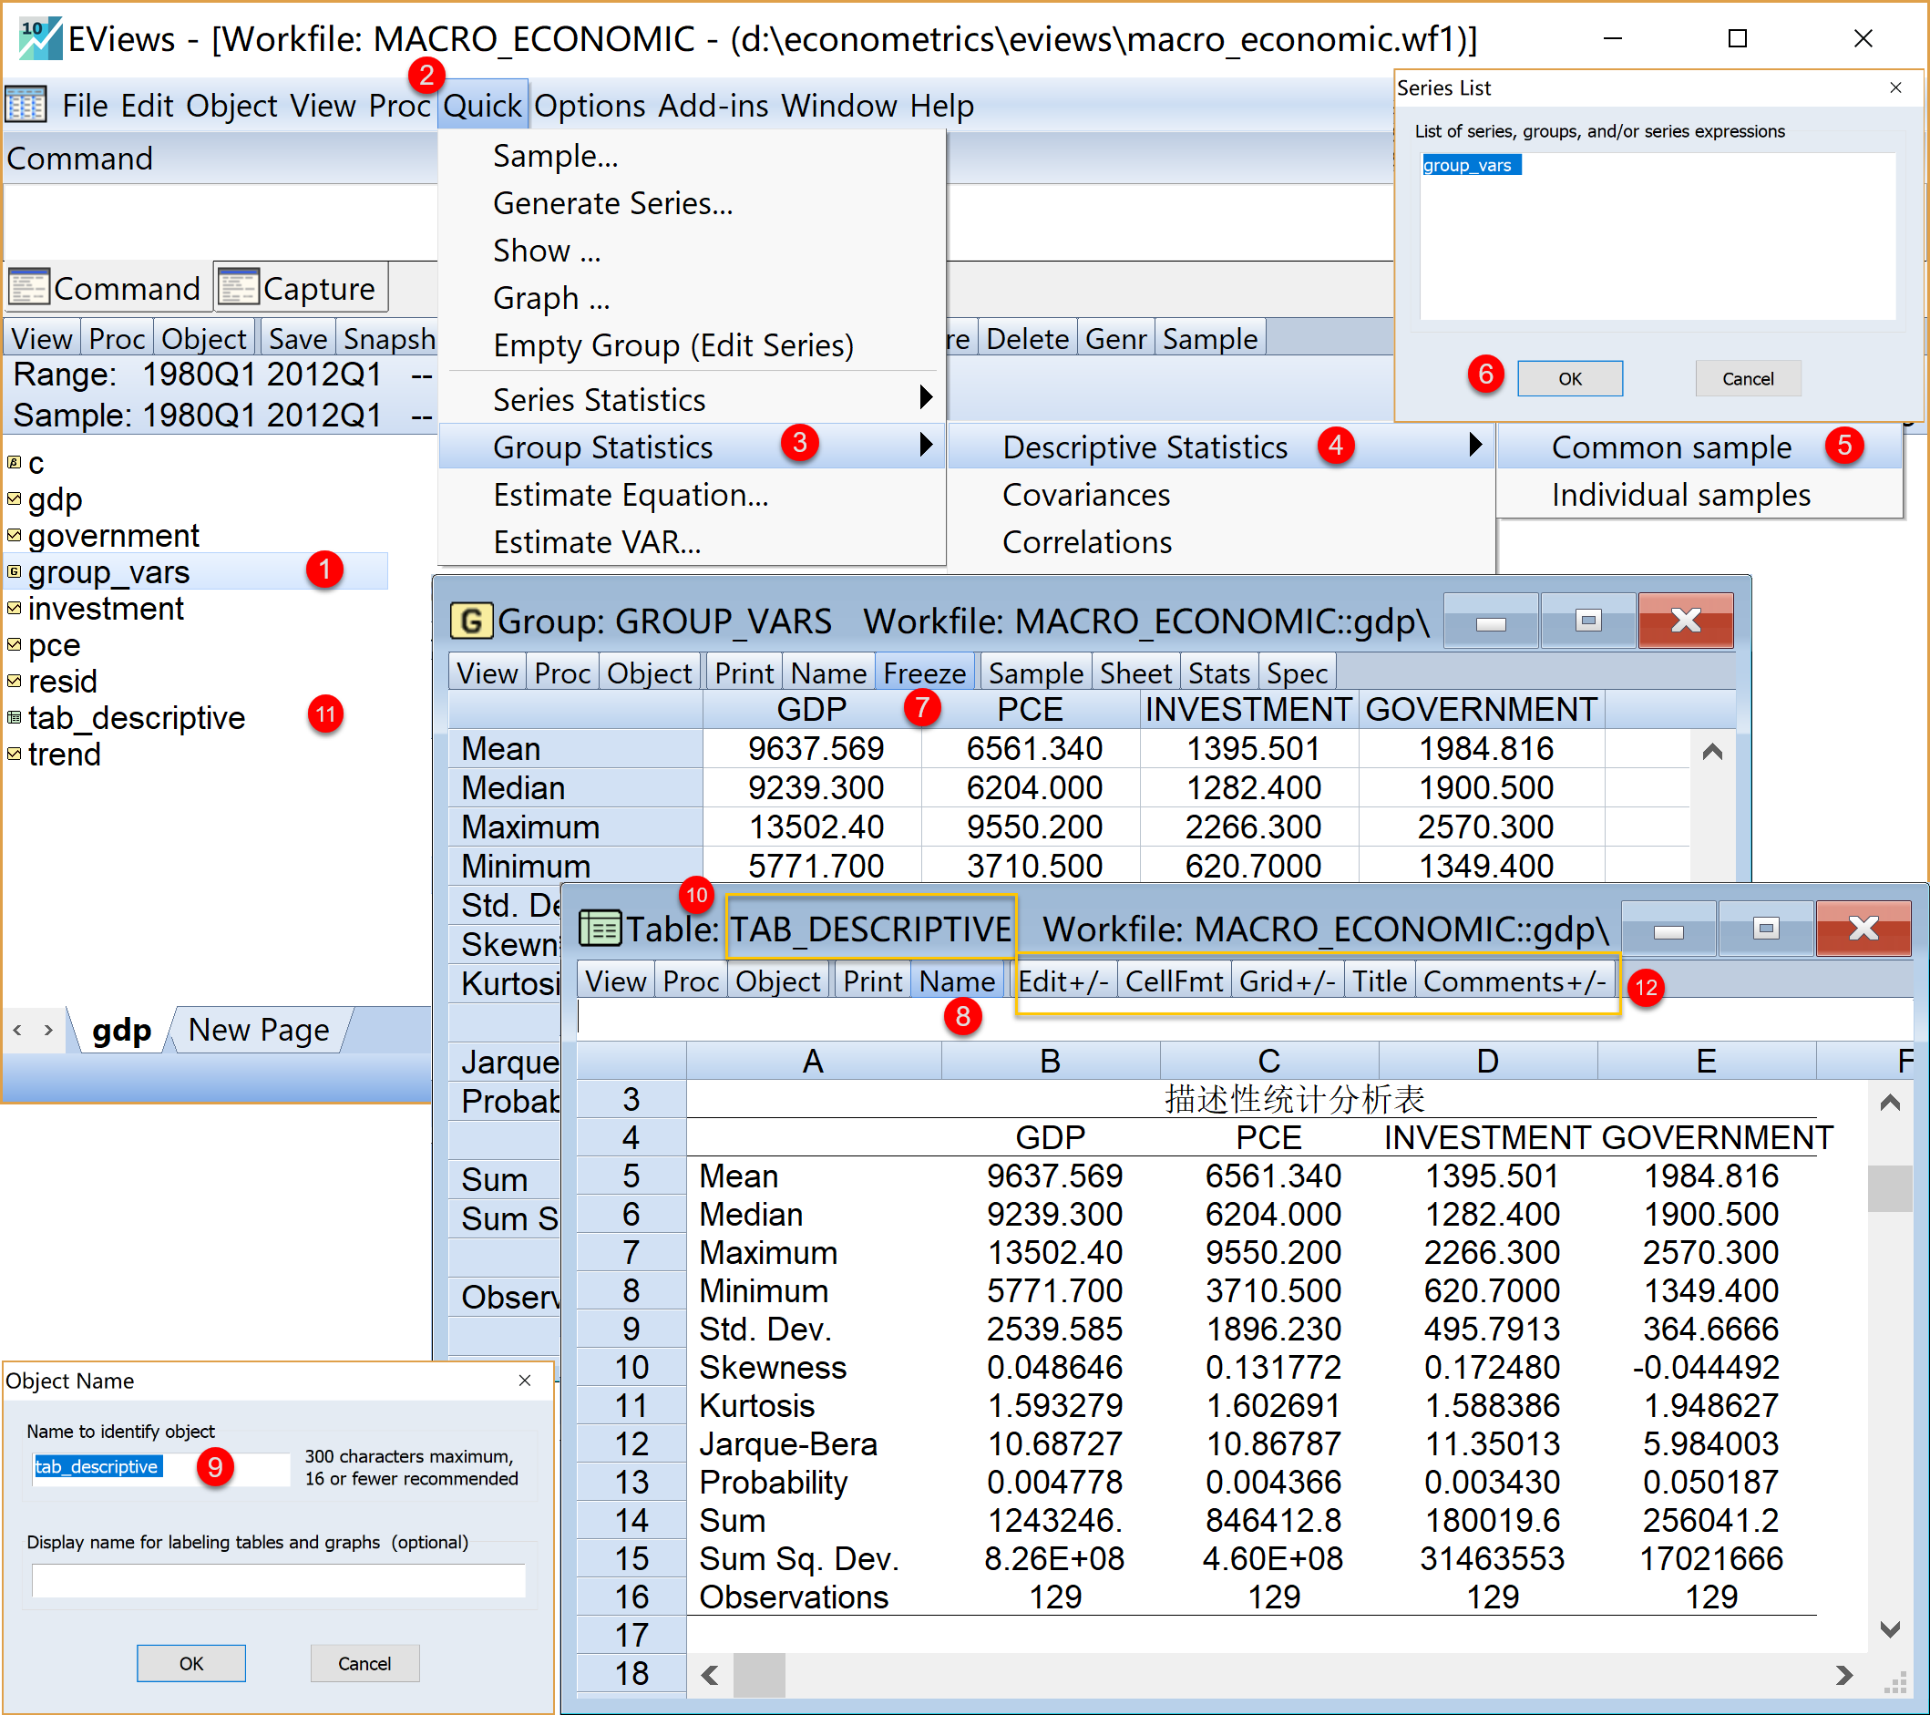Click the EViews application logo icon
Viewport: 1930px width, 1715px height.
[x=40, y=37]
